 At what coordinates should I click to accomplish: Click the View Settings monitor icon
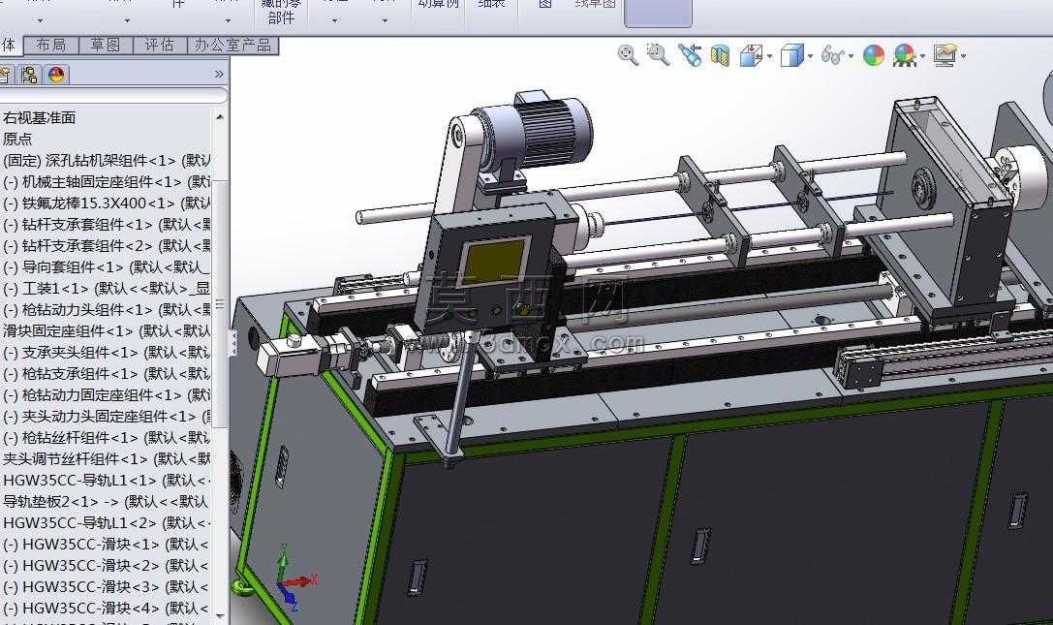click(x=945, y=56)
